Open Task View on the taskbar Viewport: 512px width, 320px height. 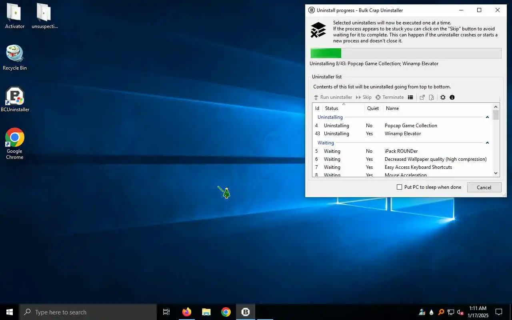pyautogui.click(x=166, y=312)
